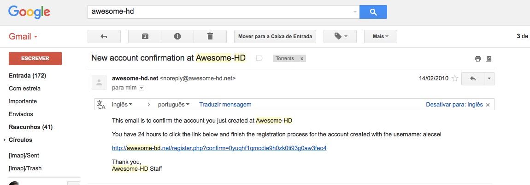Open the [Imap]/Trash label

(x=25, y=168)
